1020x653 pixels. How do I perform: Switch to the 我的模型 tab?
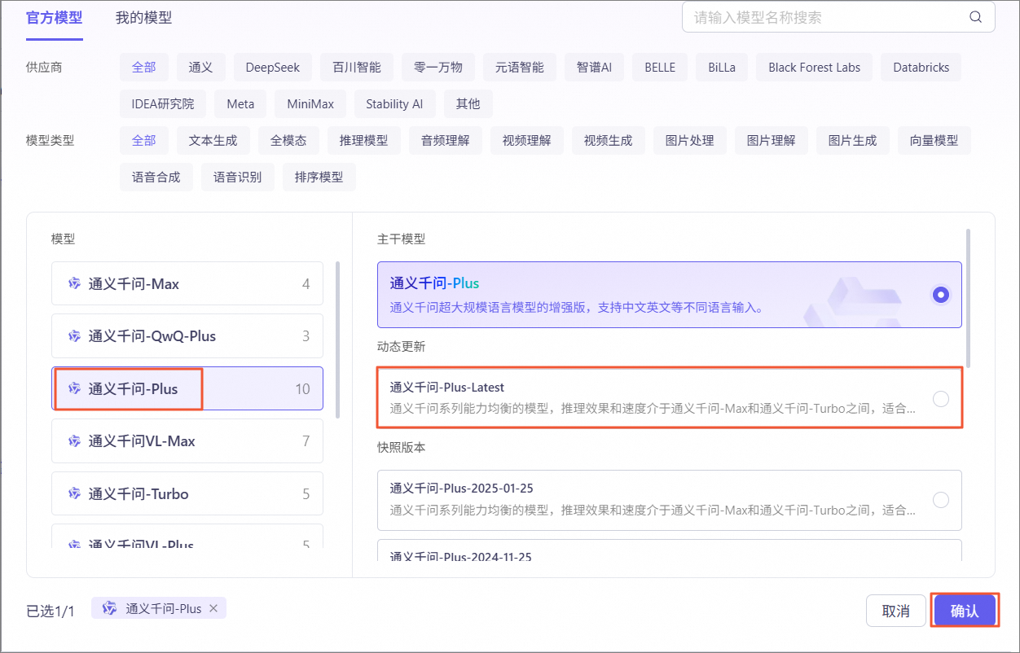point(143,18)
